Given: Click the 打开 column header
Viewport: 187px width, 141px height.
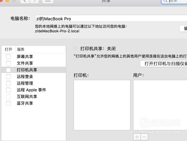Looking at the screenshot, I should [8, 49].
